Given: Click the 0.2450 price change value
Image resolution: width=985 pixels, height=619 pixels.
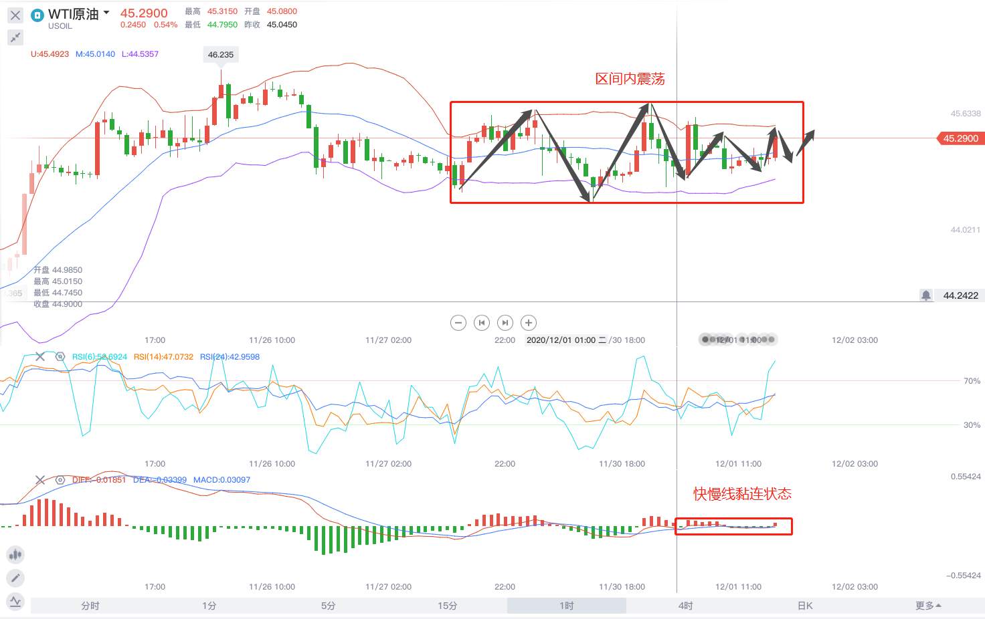Looking at the screenshot, I should pyautogui.click(x=133, y=25).
